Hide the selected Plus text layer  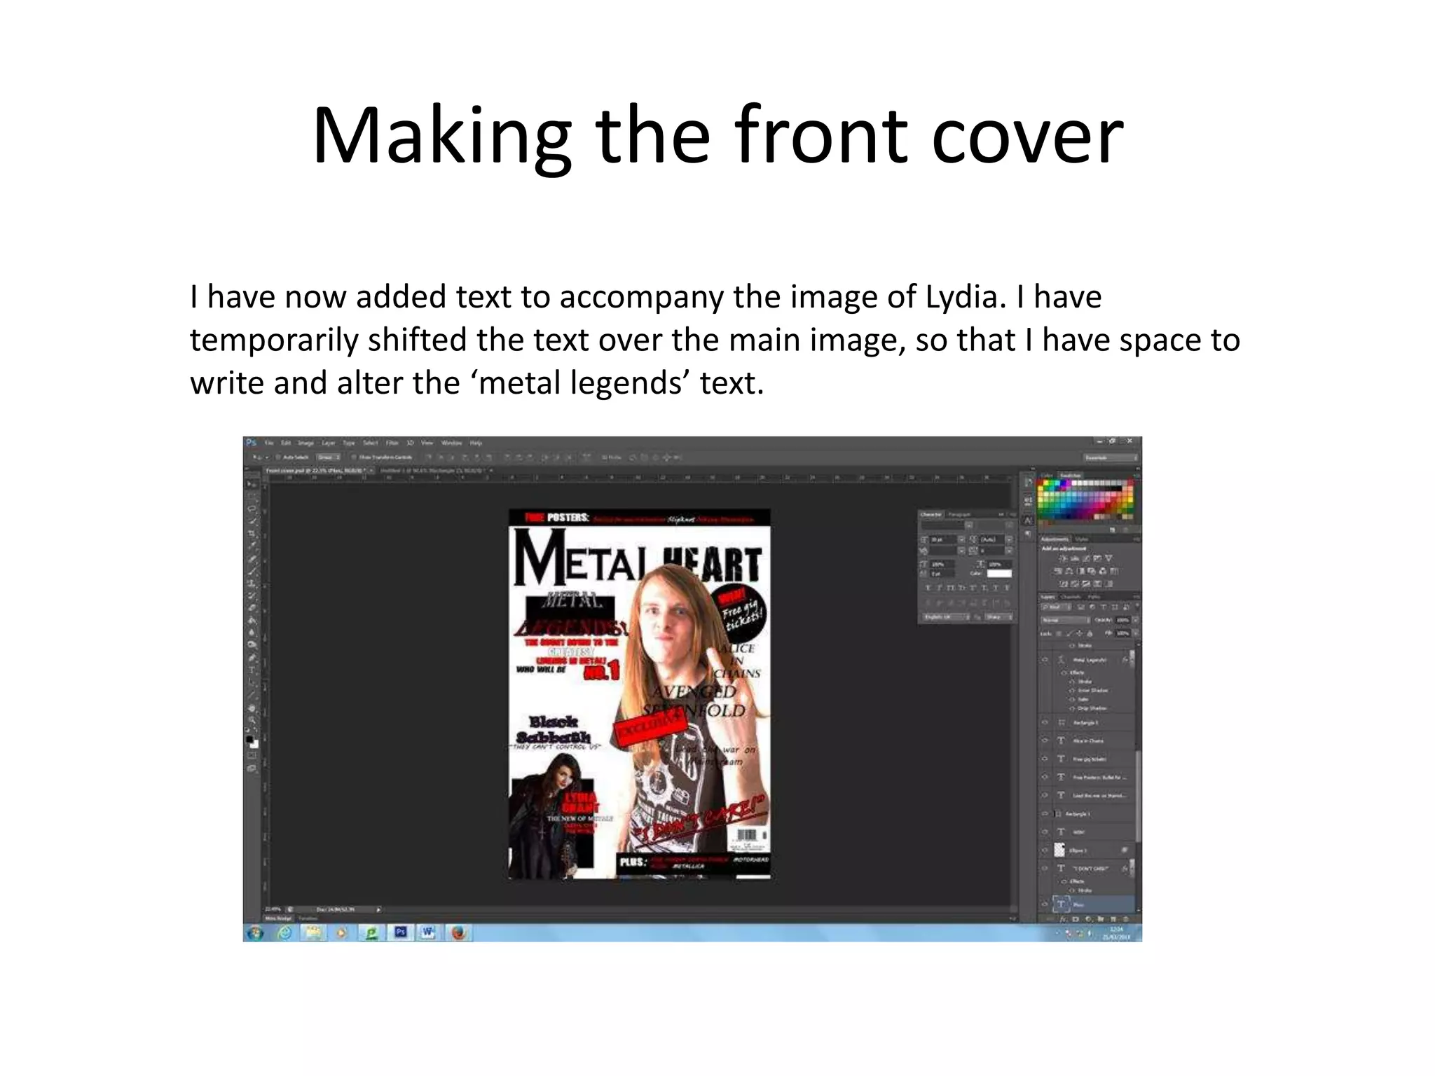(1045, 904)
